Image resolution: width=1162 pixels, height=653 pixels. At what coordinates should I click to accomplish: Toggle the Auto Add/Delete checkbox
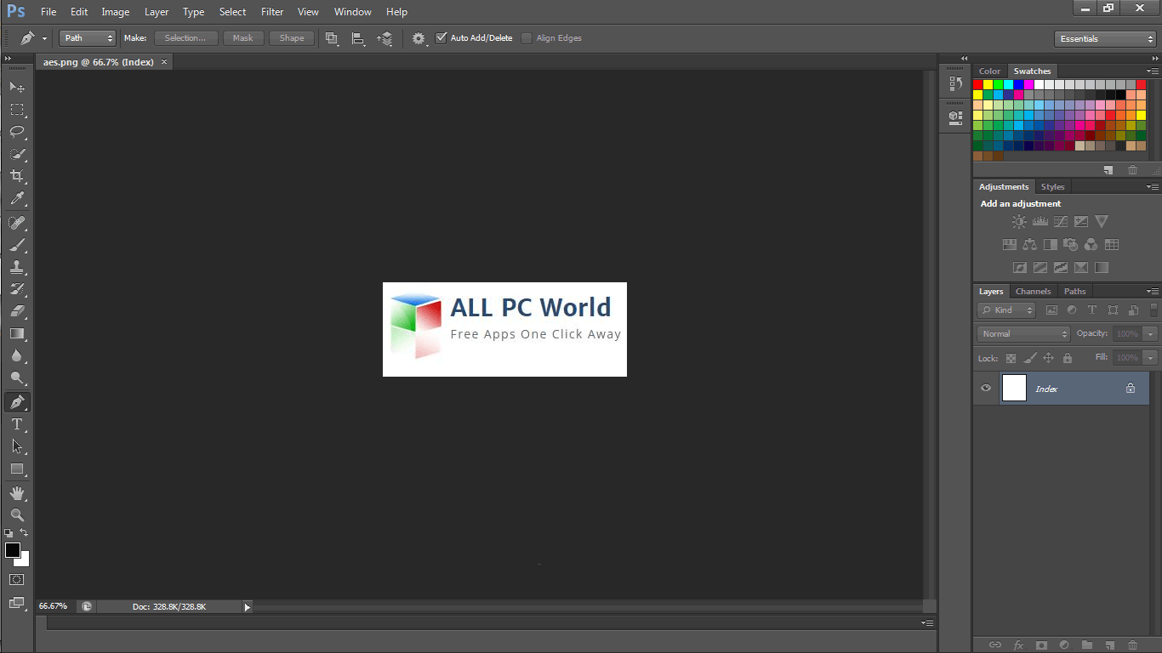pos(441,37)
